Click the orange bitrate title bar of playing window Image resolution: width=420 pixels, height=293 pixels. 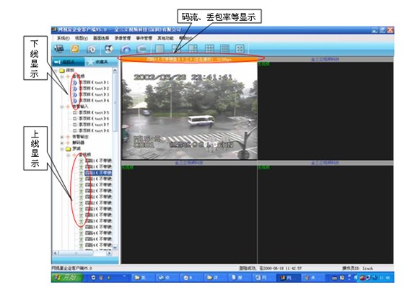coord(189,59)
